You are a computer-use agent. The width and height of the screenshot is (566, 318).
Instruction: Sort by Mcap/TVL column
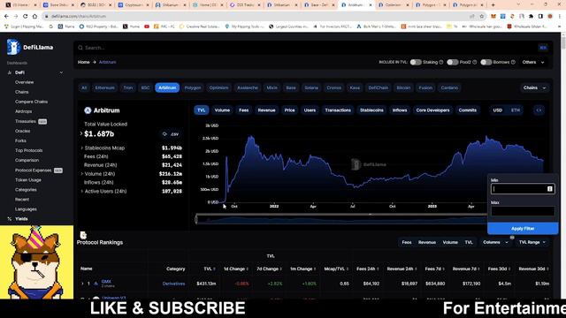[x=336, y=269]
